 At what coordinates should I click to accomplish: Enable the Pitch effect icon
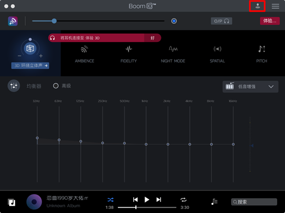[x=262, y=49]
